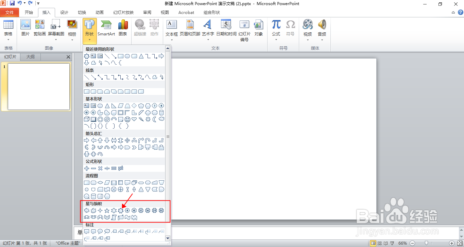
Task: Click the 页眉和页脚 header footer icon
Action: pyautogui.click(x=190, y=28)
